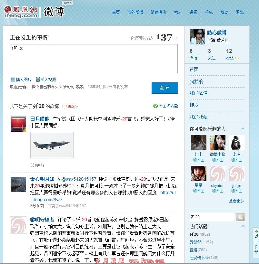
Task: Click the green checkmark next to 关注该话题
Action: 155,106
